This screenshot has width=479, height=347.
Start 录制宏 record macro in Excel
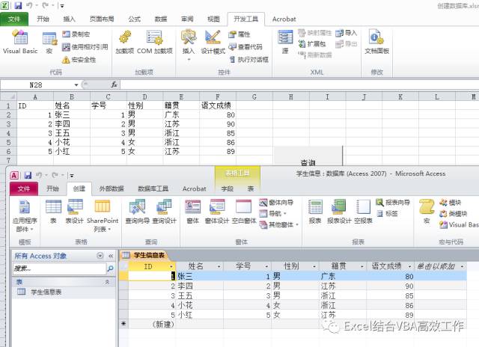pos(76,34)
